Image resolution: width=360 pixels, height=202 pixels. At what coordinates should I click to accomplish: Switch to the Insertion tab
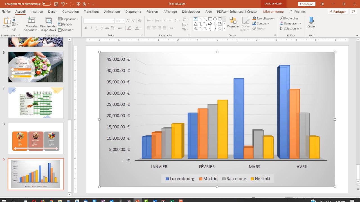37,12
